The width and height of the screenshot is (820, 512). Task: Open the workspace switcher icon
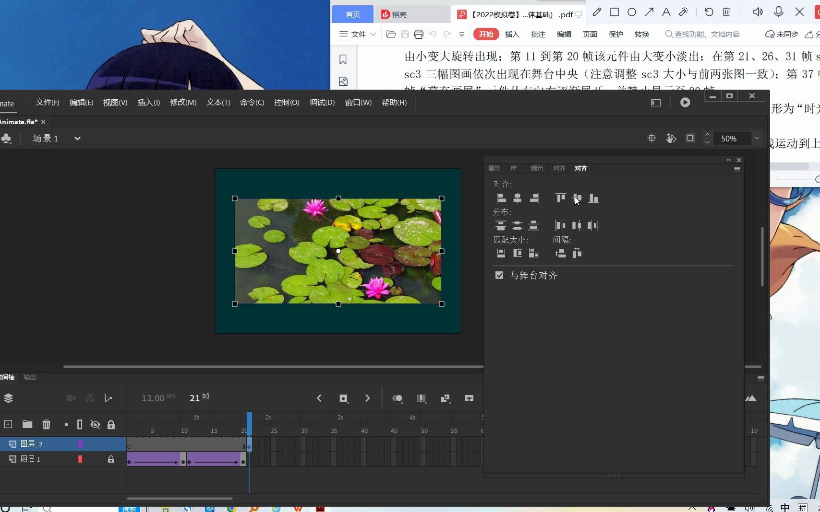(x=656, y=103)
